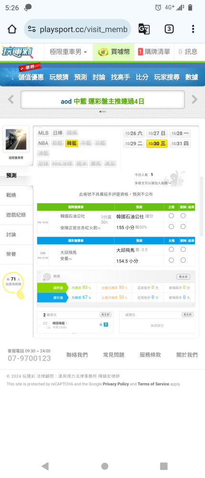This screenshot has height=478, width=205.
Task: Go to next banner with right arrow
Action: pyautogui.click(x=194, y=99)
